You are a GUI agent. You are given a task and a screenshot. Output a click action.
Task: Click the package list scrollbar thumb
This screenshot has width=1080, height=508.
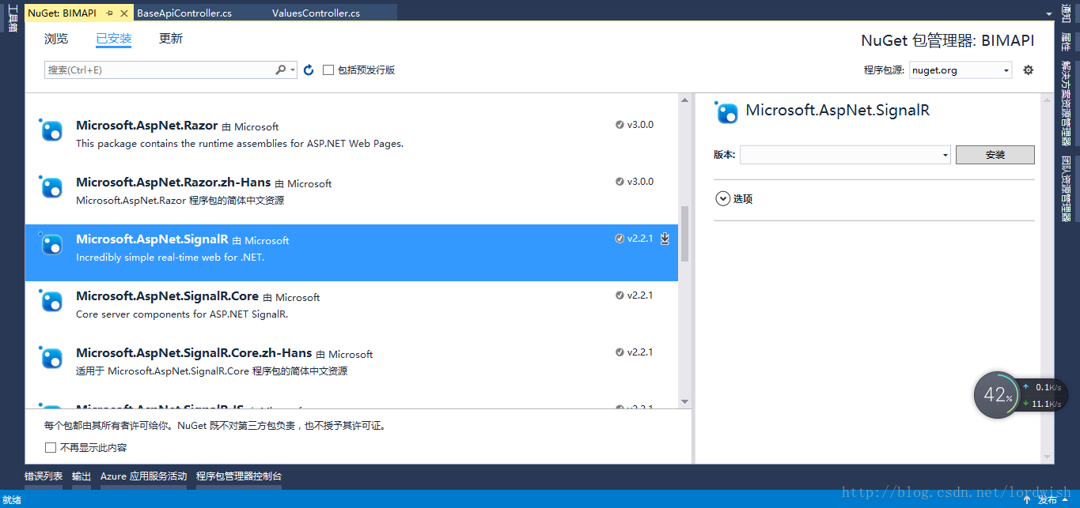[684, 234]
